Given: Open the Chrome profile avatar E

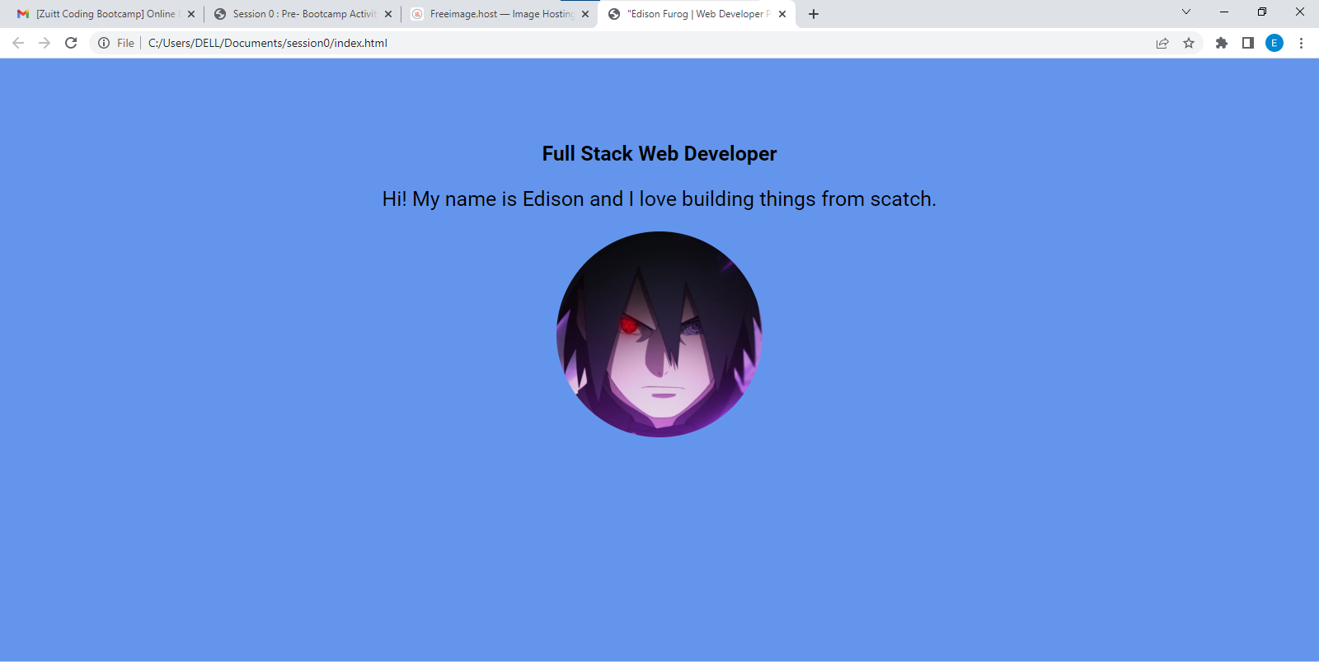Looking at the screenshot, I should pos(1274,43).
